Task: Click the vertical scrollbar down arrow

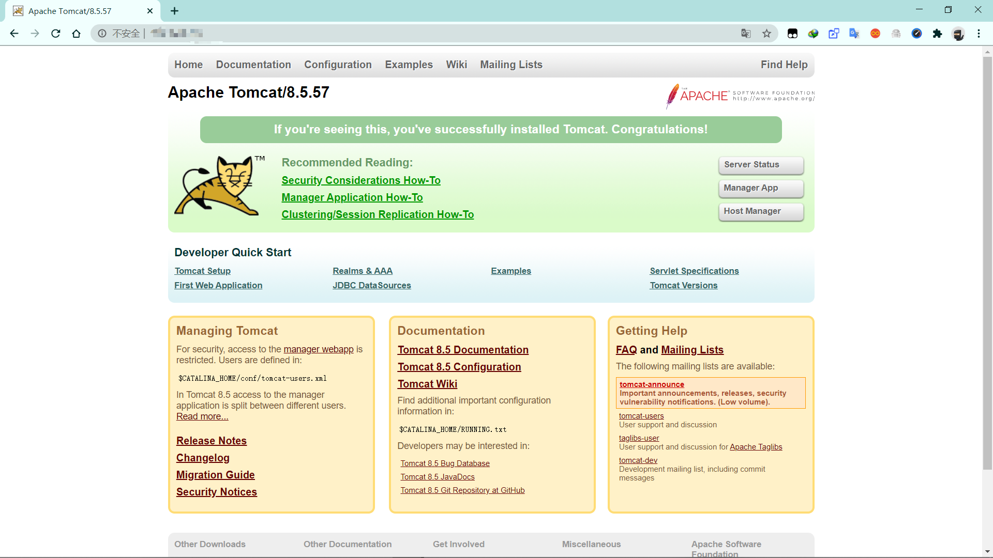Action: pyautogui.click(x=987, y=552)
